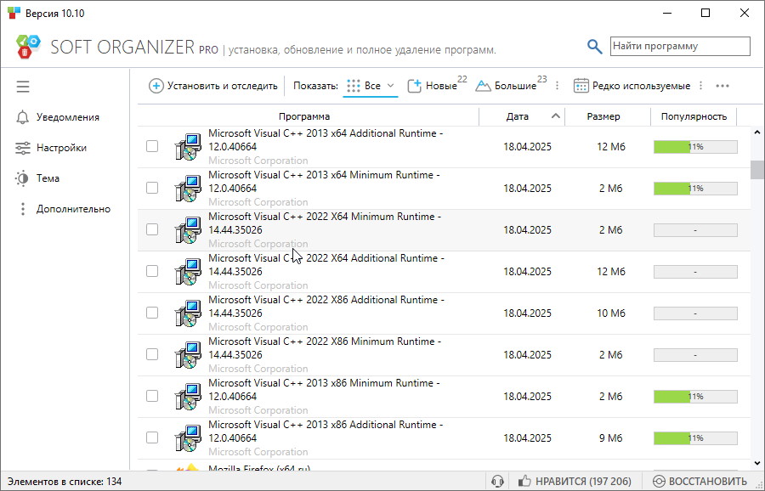This screenshot has height=491, width=765.
Task: Click the calendar icon for Редко используемые
Action: [581, 87]
